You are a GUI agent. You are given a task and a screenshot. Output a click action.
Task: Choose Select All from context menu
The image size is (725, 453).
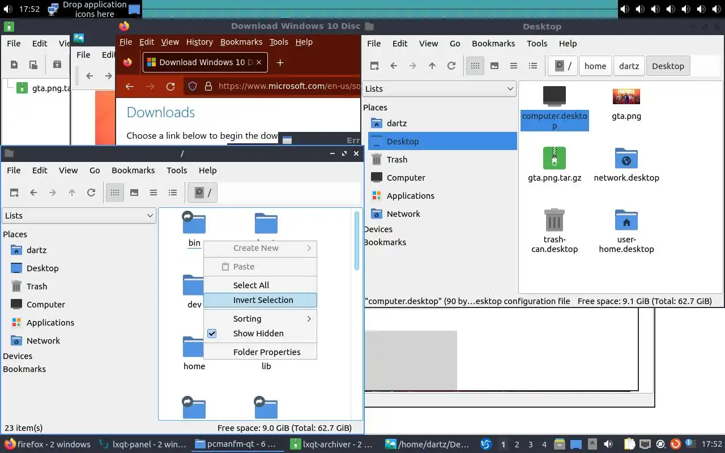(x=260, y=285)
